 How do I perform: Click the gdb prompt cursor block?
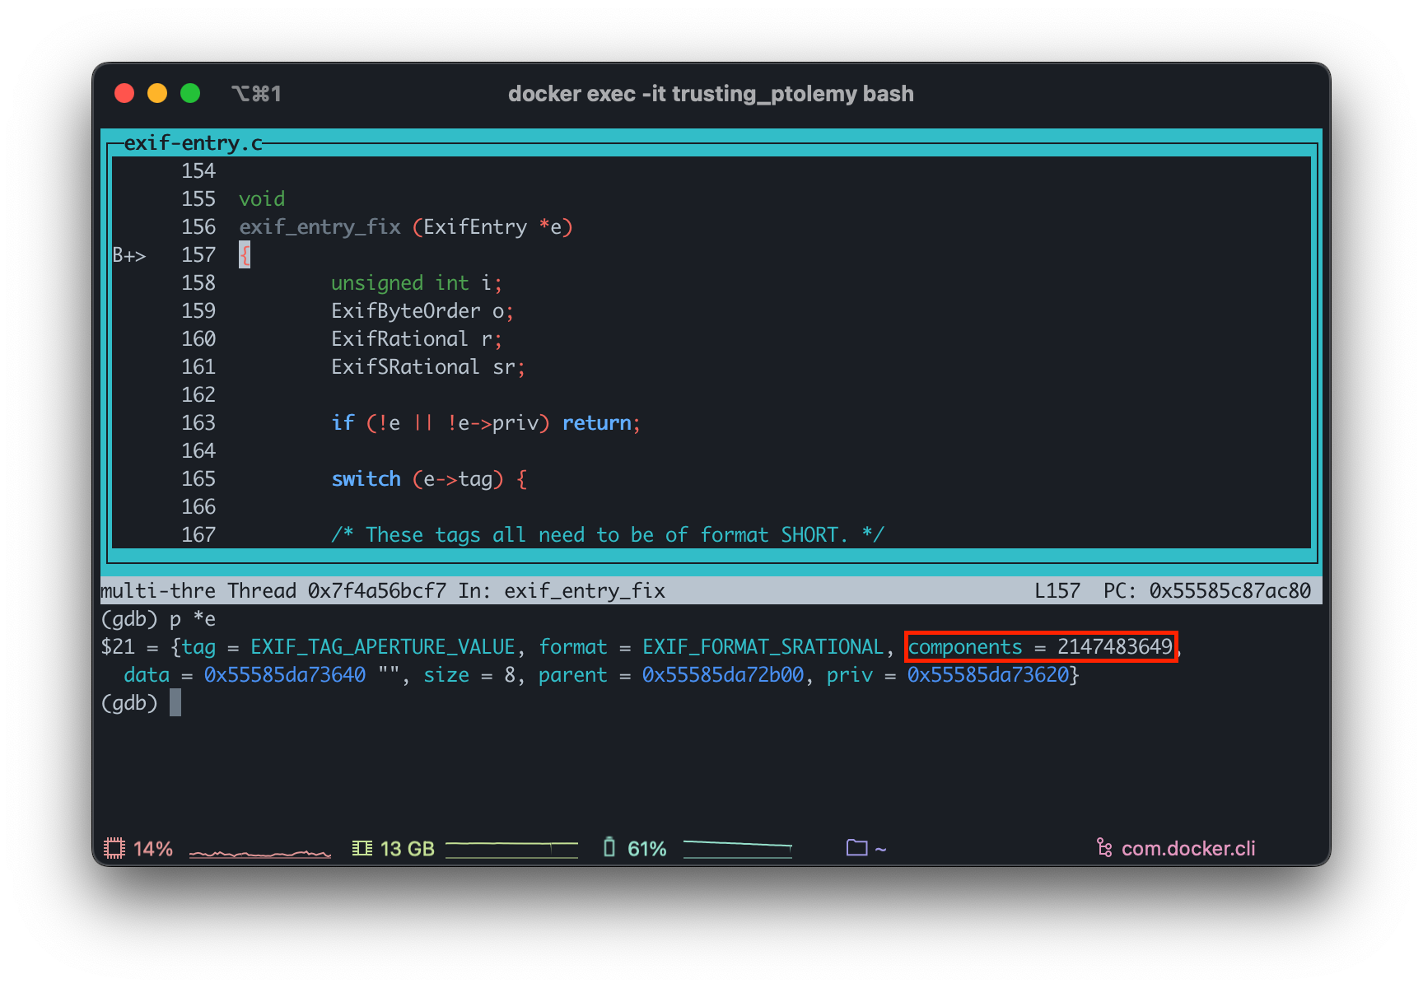[175, 703]
